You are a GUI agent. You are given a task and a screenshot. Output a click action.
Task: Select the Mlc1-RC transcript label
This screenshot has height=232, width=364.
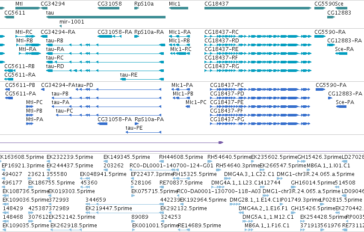click(x=181, y=49)
